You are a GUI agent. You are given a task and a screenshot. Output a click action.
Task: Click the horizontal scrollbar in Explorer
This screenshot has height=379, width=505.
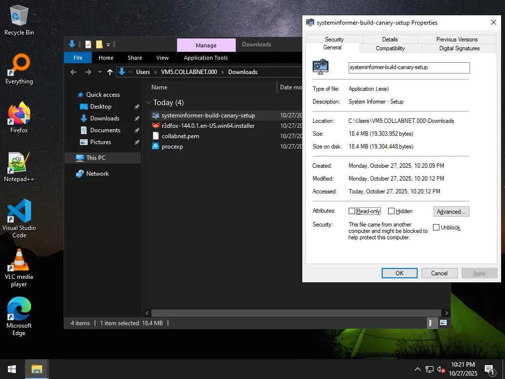pos(296,313)
